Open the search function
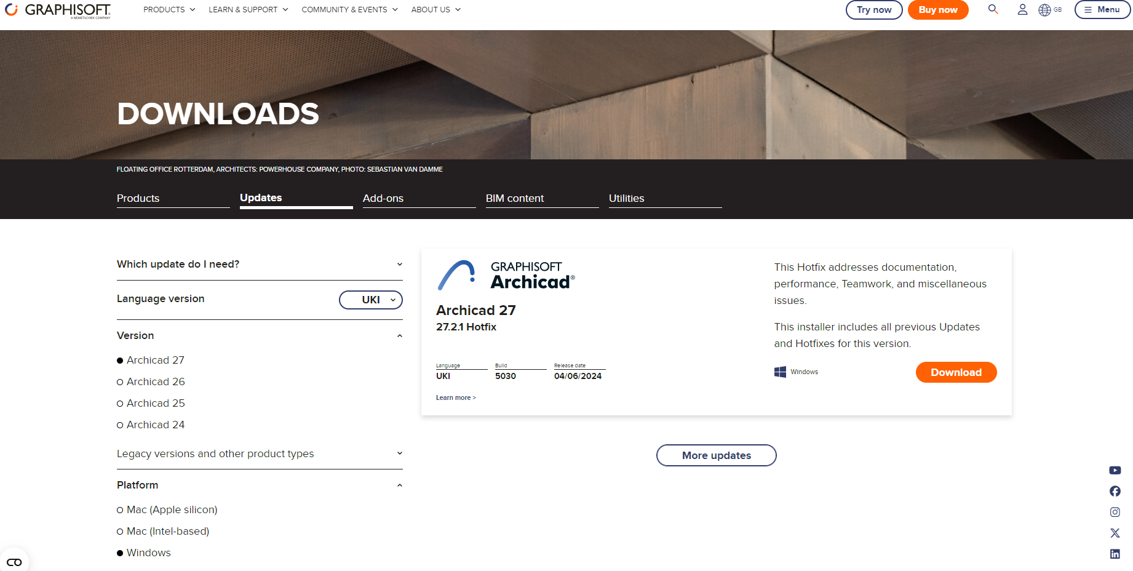1133x571 pixels. coord(993,10)
